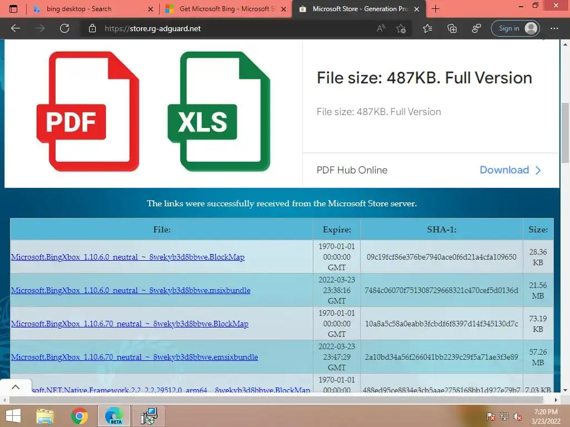
Task: Open Edge settings and more menu
Action: pyautogui.click(x=554, y=28)
